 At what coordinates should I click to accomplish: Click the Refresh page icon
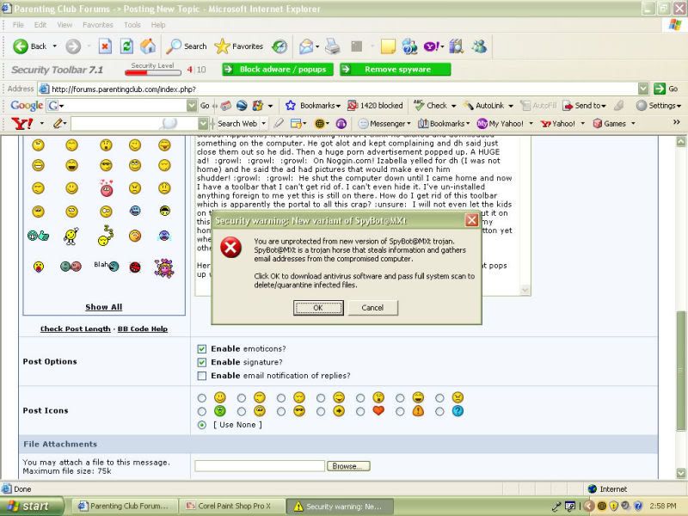tap(126, 46)
